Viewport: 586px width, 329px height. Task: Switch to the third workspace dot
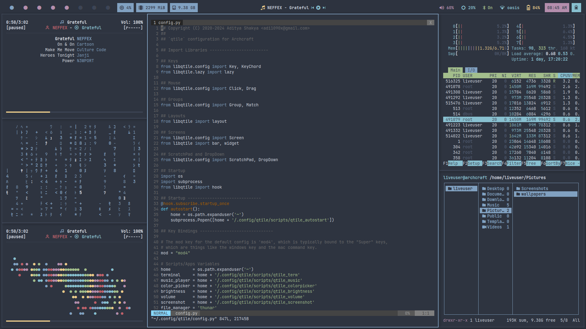(39, 8)
